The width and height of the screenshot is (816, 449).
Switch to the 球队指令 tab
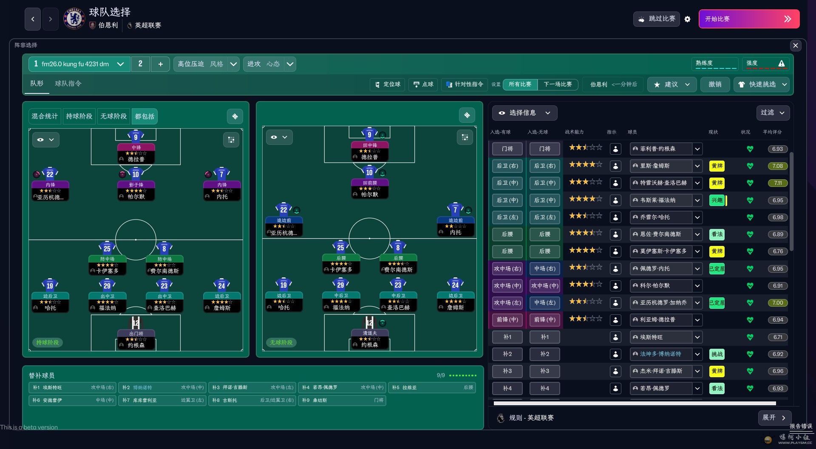pyautogui.click(x=68, y=83)
